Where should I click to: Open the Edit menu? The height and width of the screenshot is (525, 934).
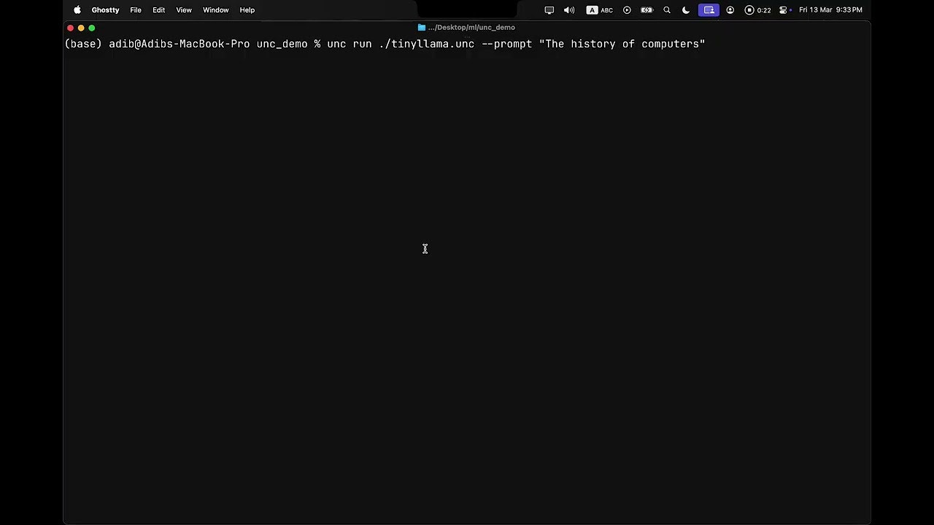[x=158, y=10]
